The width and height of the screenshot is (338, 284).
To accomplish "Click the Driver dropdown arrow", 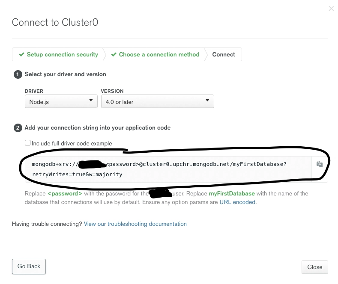I will click(x=91, y=100).
